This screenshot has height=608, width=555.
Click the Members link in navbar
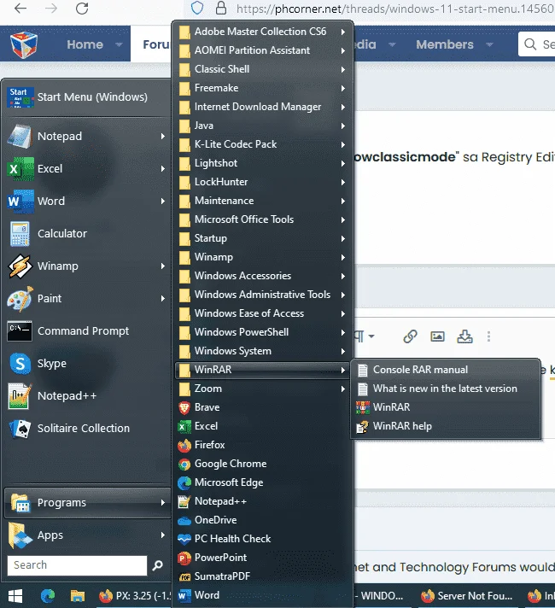click(445, 44)
